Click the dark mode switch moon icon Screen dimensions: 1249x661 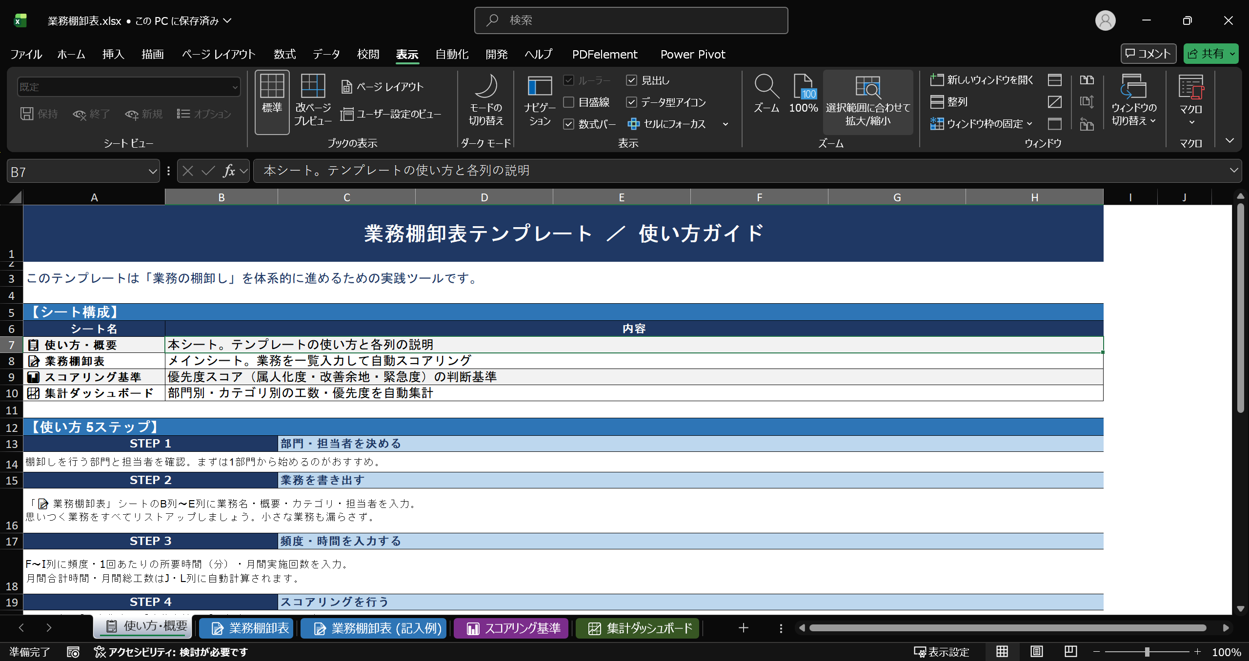click(x=485, y=87)
